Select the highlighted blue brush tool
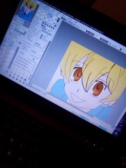126x168 pixels. [x=50, y=14]
